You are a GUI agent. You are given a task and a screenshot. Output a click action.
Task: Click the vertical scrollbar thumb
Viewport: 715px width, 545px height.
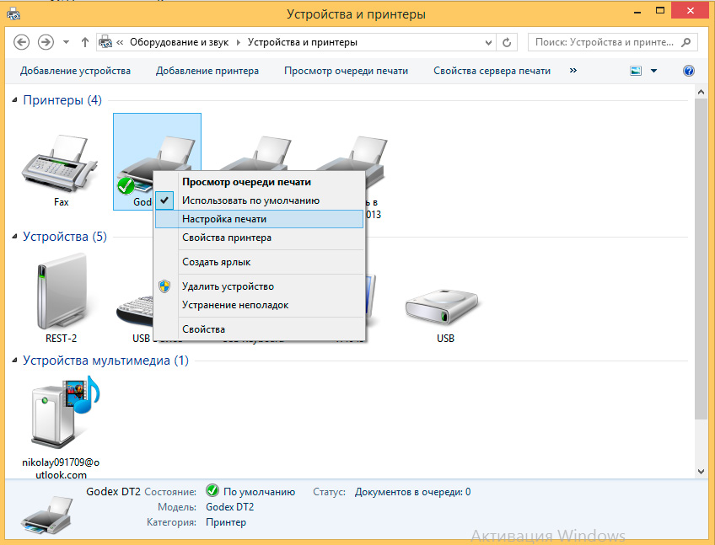click(x=701, y=259)
